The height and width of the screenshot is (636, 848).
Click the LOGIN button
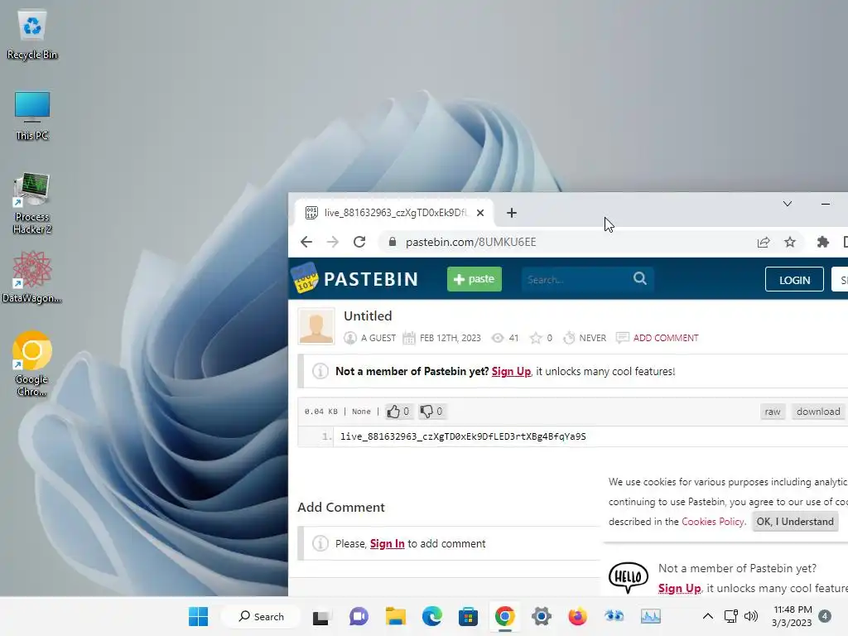[794, 280]
